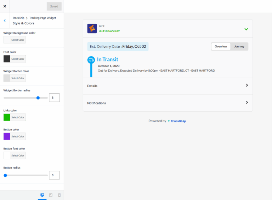
Task: Switch to tablet preview icon
Action: point(51,195)
